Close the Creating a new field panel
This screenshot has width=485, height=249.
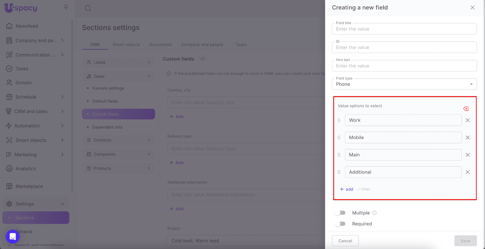[x=472, y=8]
